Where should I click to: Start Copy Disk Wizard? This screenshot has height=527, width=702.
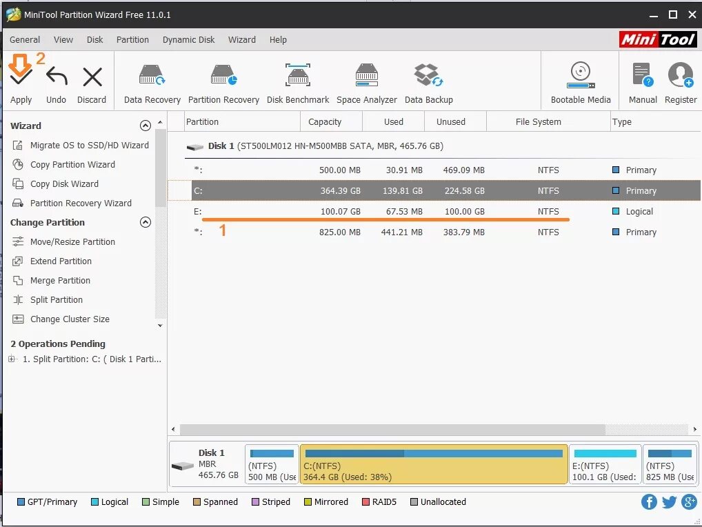56,183
